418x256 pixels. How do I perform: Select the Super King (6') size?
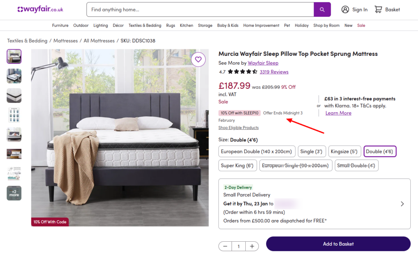[238, 165]
